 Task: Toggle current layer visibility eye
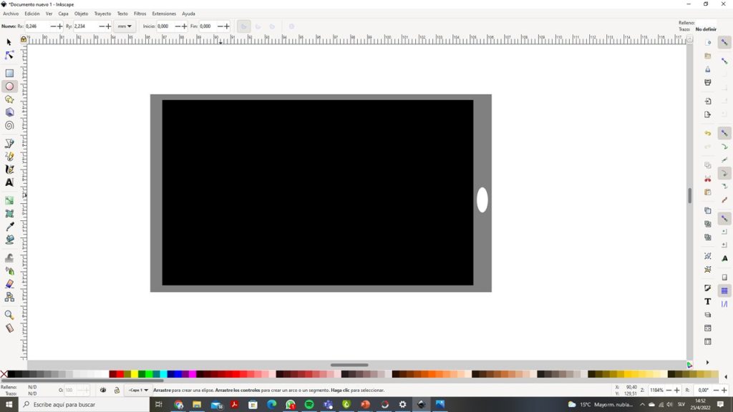pyautogui.click(x=103, y=390)
